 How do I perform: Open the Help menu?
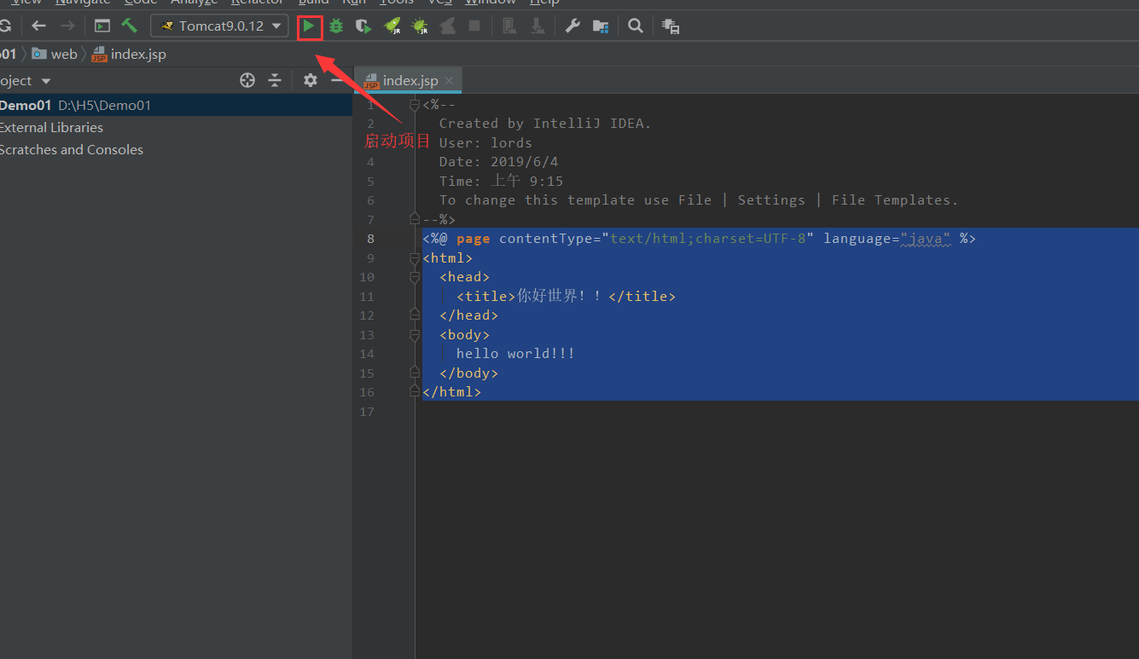click(544, 3)
